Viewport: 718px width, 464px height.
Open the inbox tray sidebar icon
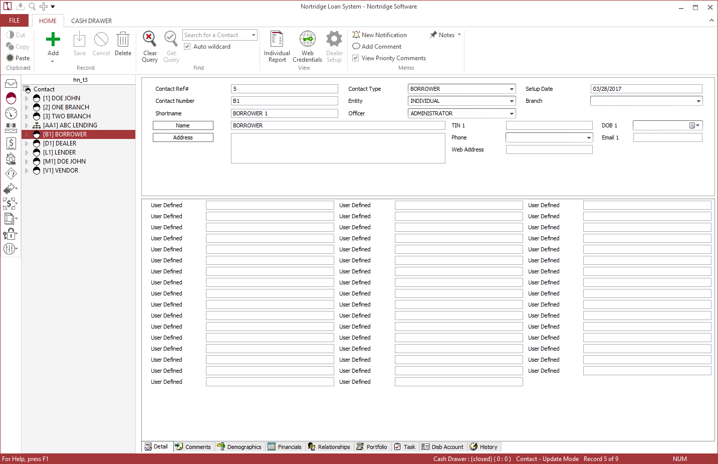tap(11, 83)
